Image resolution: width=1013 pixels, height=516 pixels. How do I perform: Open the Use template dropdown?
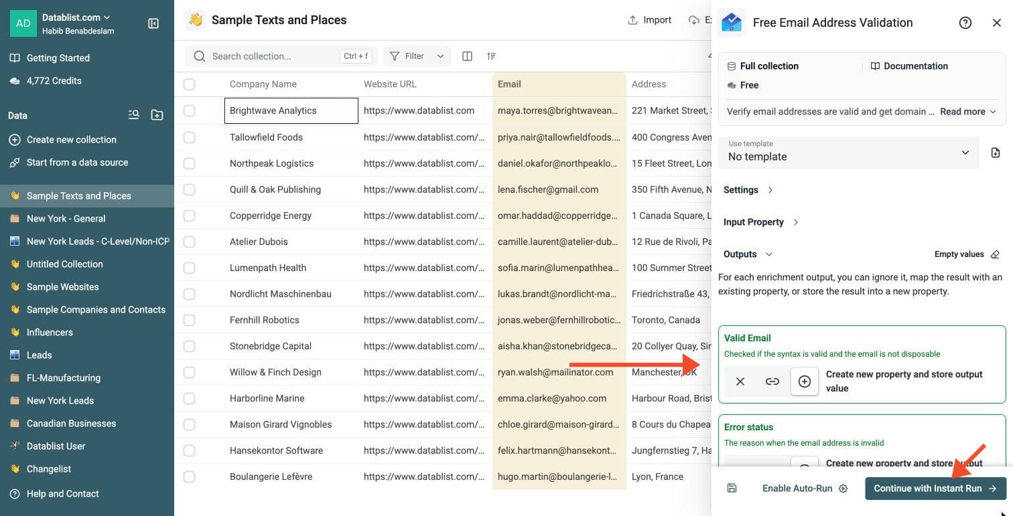point(849,153)
